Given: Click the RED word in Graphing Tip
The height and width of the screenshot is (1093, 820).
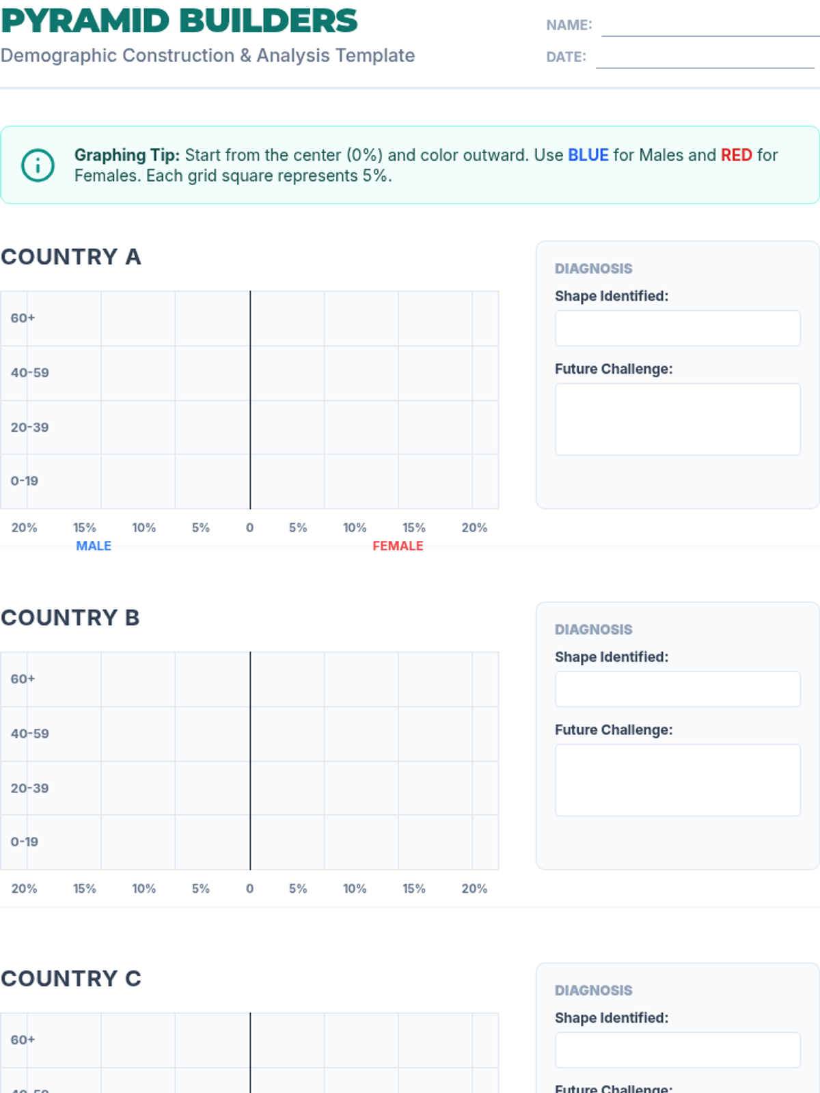Looking at the screenshot, I should 736,155.
